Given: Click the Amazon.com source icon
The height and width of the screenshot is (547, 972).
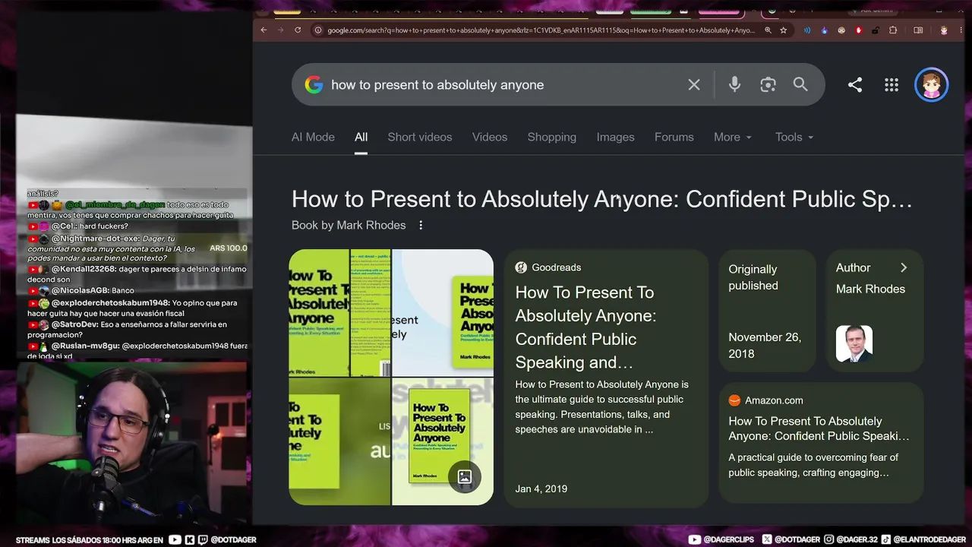Looking at the screenshot, I should [734, 400].
